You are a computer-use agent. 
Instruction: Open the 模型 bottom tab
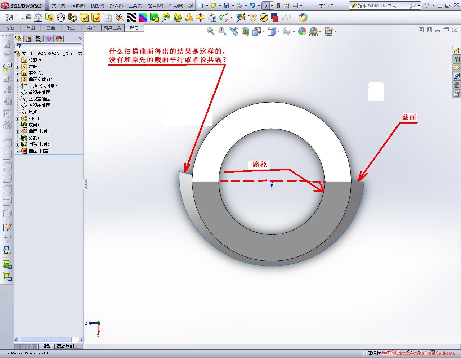point(46,346)
